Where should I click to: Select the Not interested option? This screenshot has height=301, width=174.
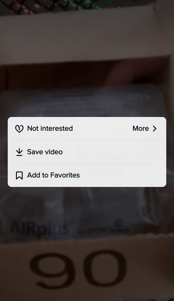[67, 128]
